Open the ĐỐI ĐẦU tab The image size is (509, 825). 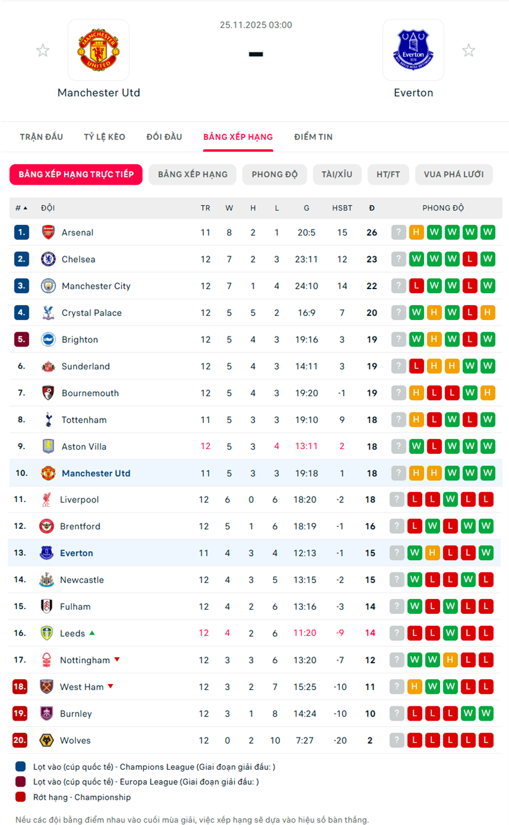(164, 137)
